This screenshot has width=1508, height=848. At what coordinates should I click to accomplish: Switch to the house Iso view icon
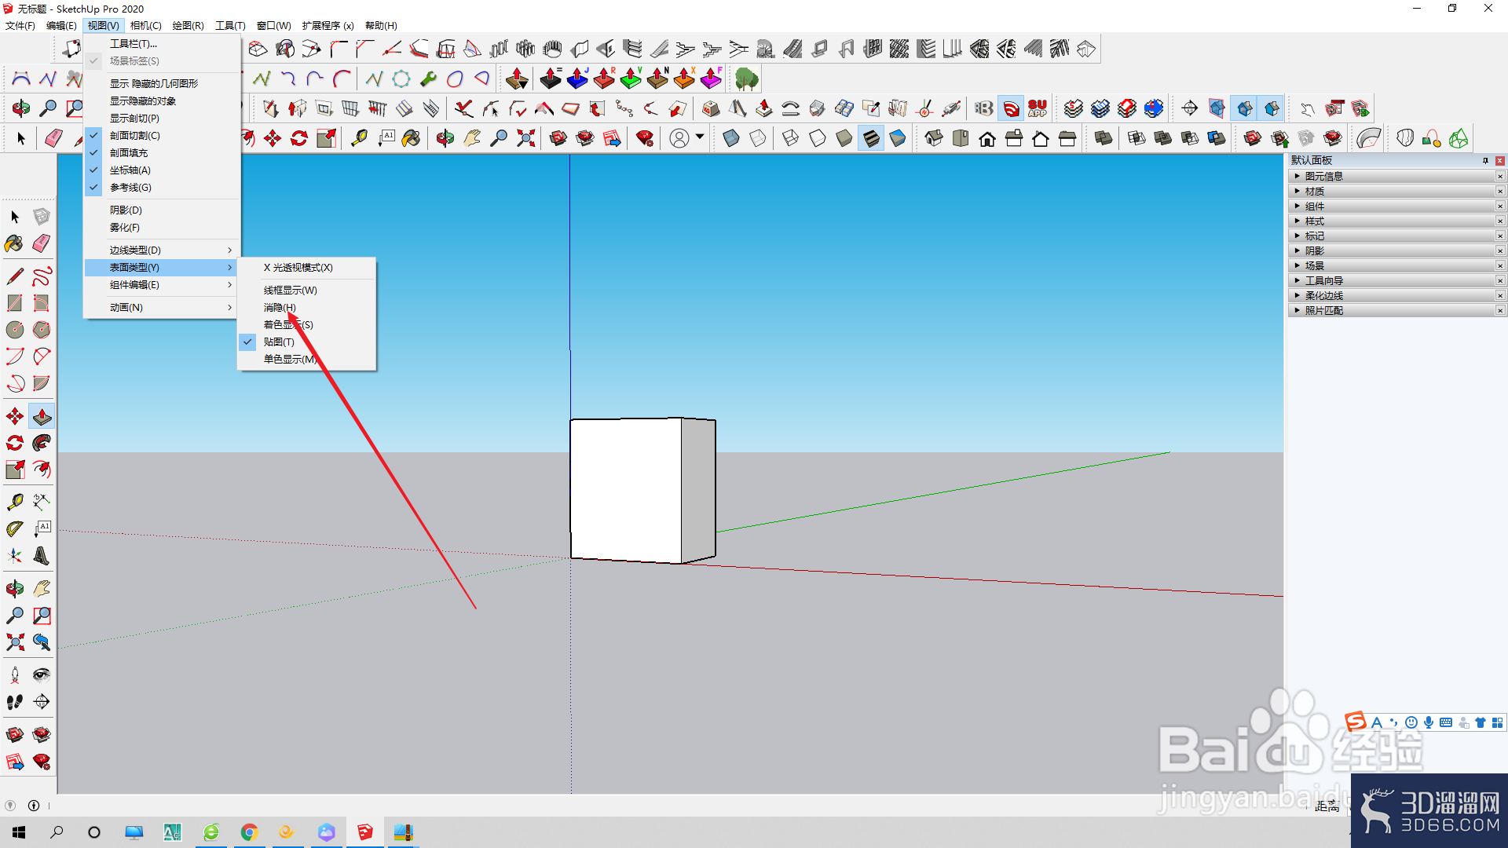tap(933, 139)
